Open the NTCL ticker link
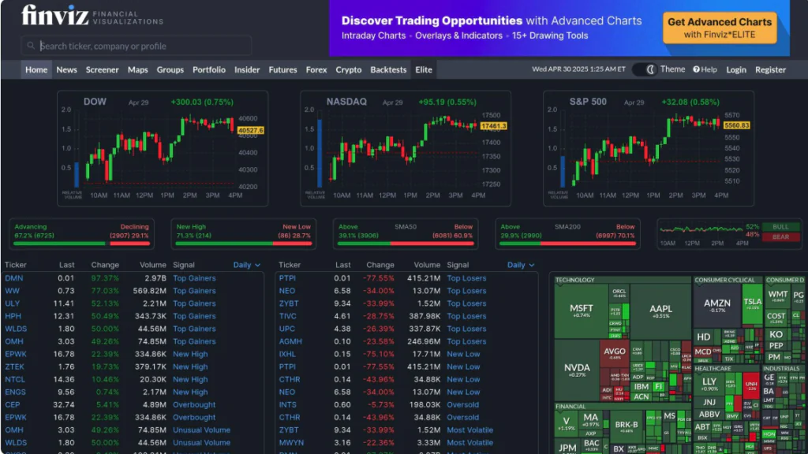This screenshot has width=808, height=454. 15,379
